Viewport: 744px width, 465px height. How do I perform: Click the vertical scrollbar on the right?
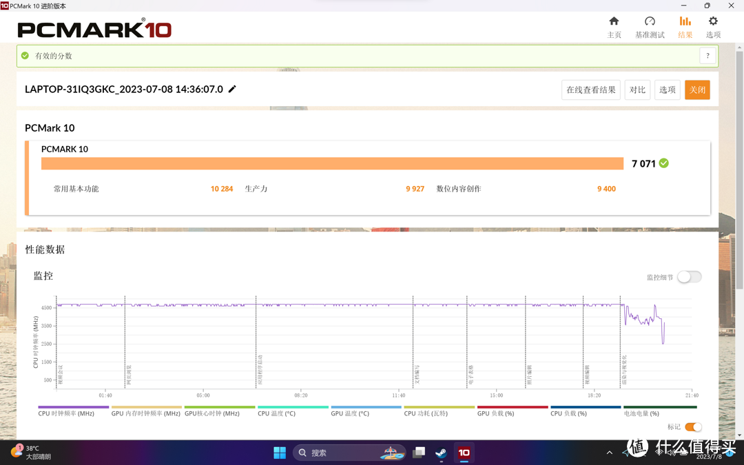click(739, 171)
